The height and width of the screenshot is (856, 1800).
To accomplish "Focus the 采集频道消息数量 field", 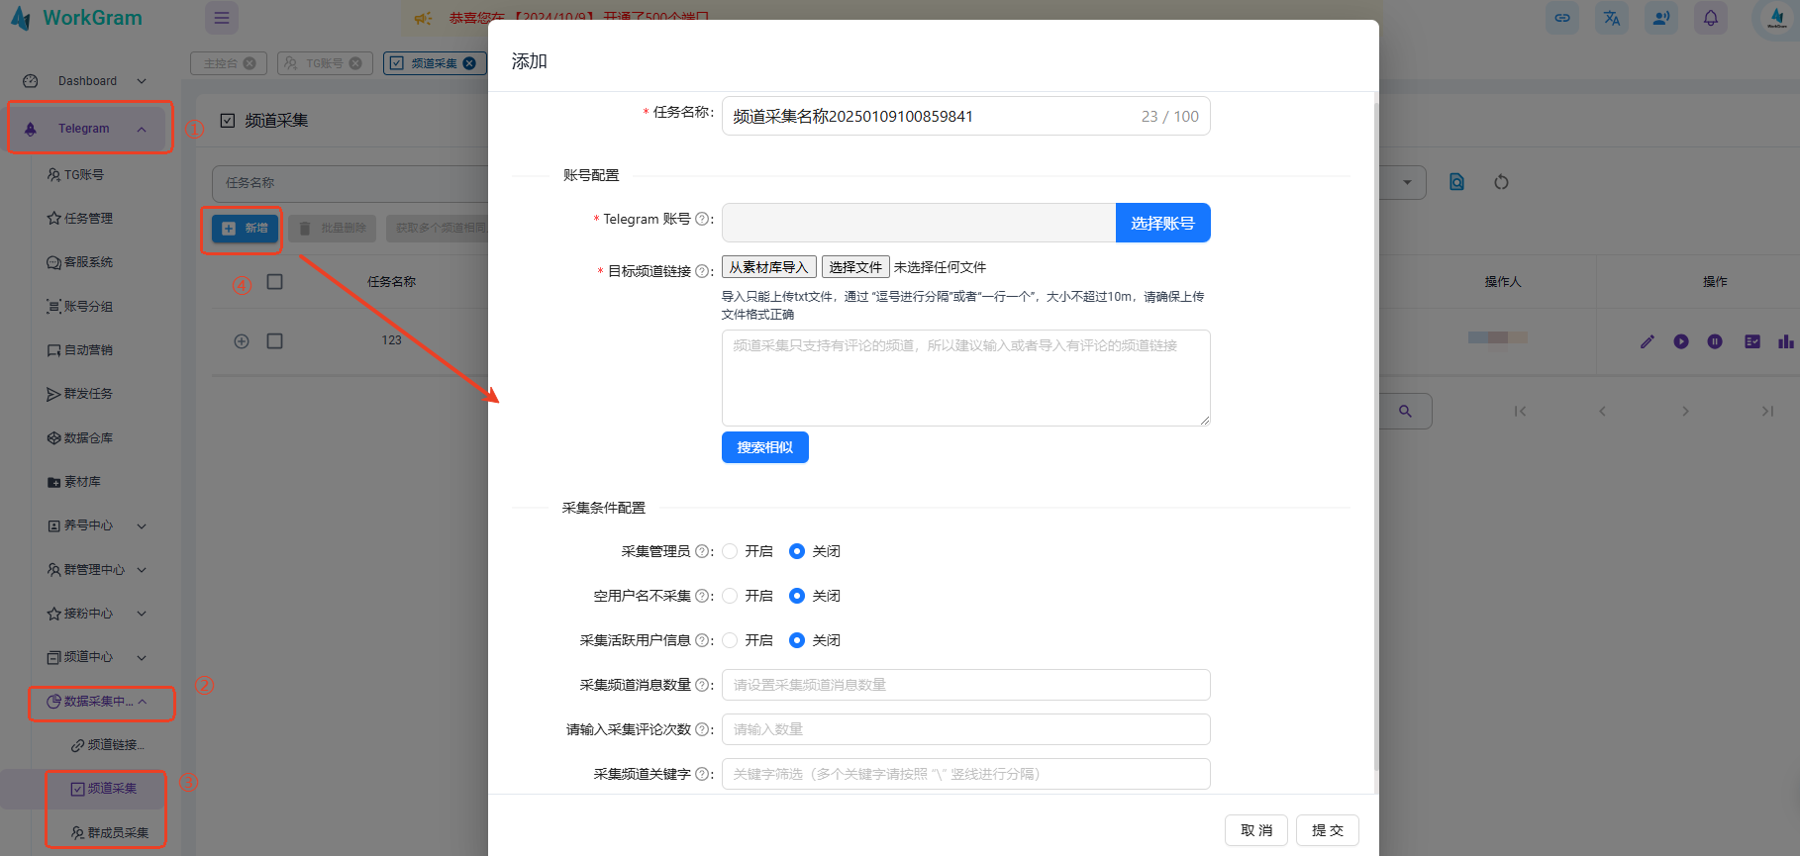I will click(x=965, y=685).
